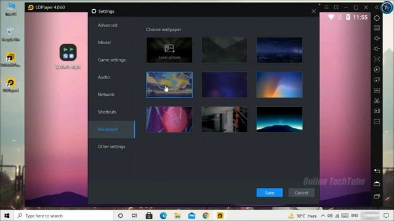Select the cloudy sky painting wallpaper

(x=169, y=85)
